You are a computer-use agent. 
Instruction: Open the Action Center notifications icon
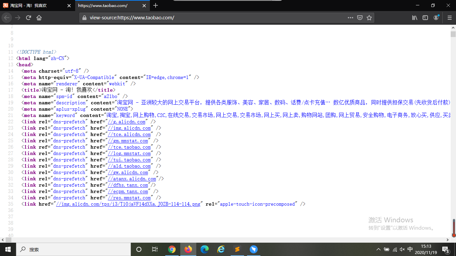pyautogui.click(x=446, y=249)
